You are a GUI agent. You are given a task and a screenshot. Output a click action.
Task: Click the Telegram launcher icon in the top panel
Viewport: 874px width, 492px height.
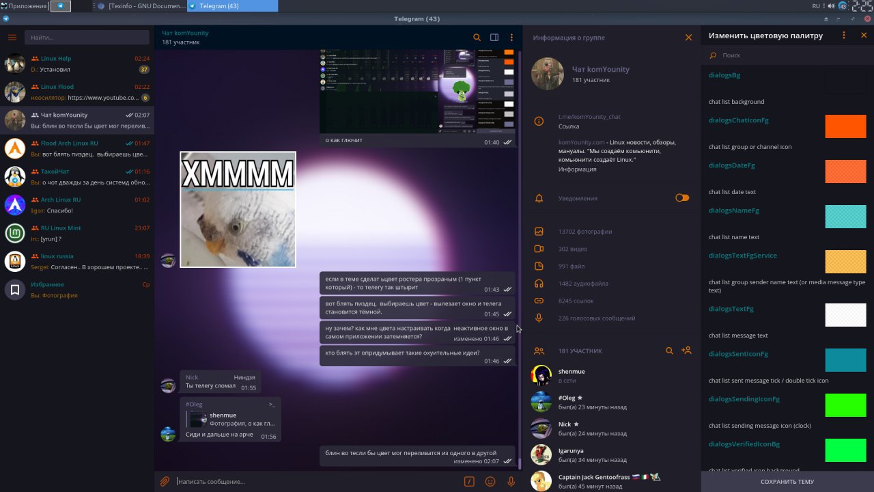61,5
